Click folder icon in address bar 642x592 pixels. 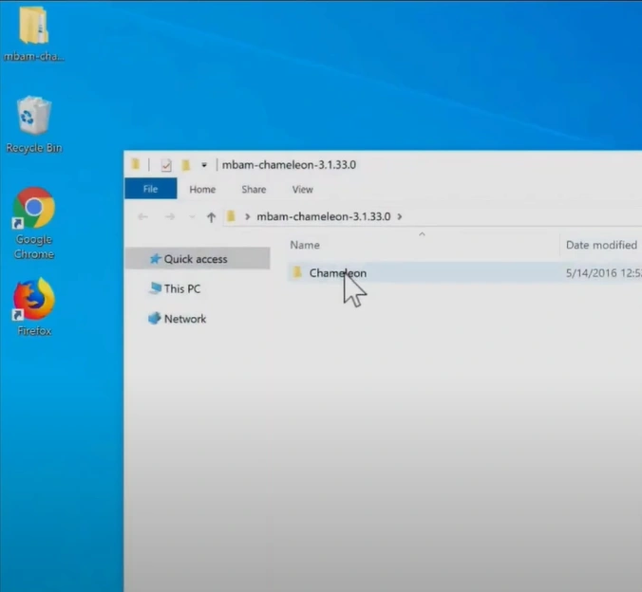(x=231, y=216)
